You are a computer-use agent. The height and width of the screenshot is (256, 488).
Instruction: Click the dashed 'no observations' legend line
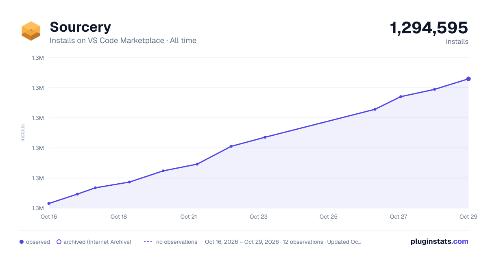[148, 242]
